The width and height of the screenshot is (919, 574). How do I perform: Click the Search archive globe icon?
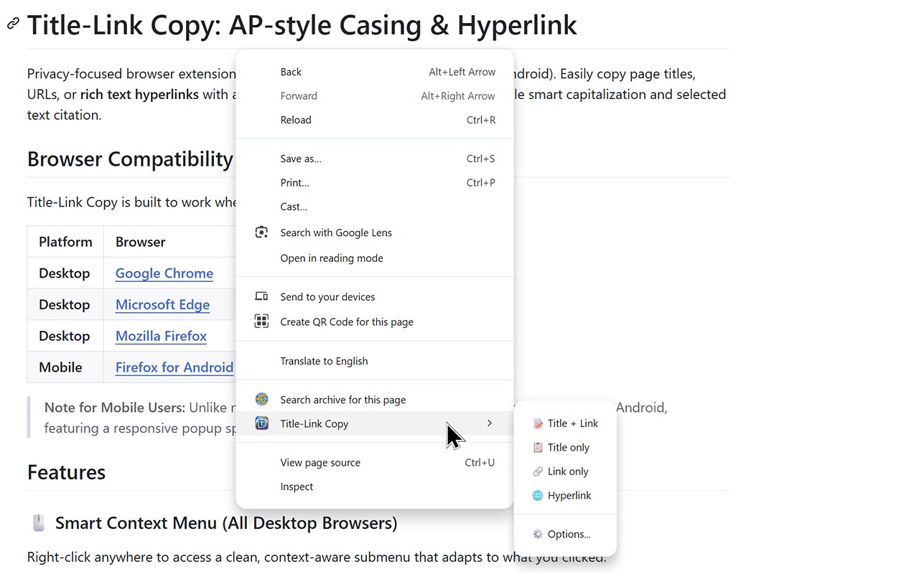261,400
